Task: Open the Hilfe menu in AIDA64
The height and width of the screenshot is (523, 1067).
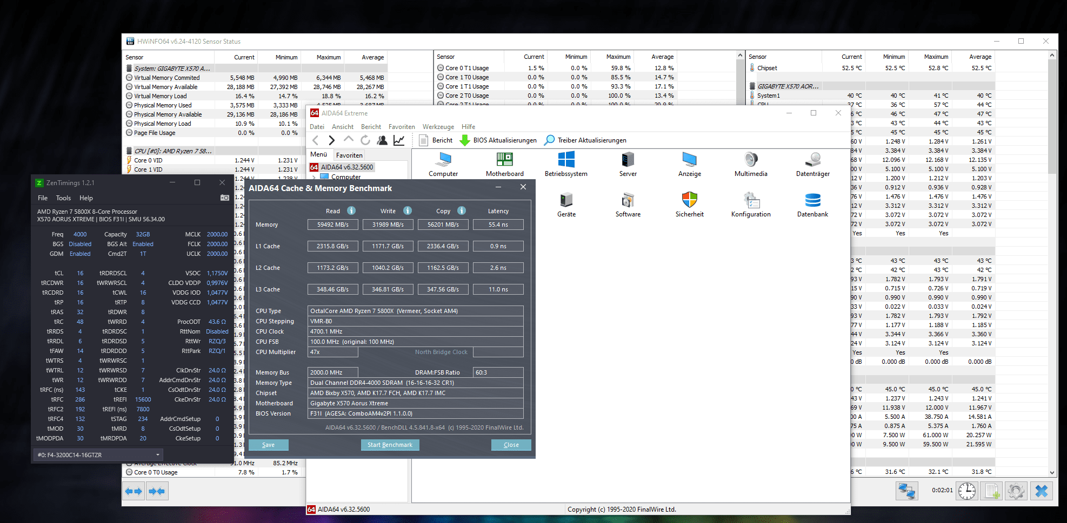Action: [x=469, y=127]
